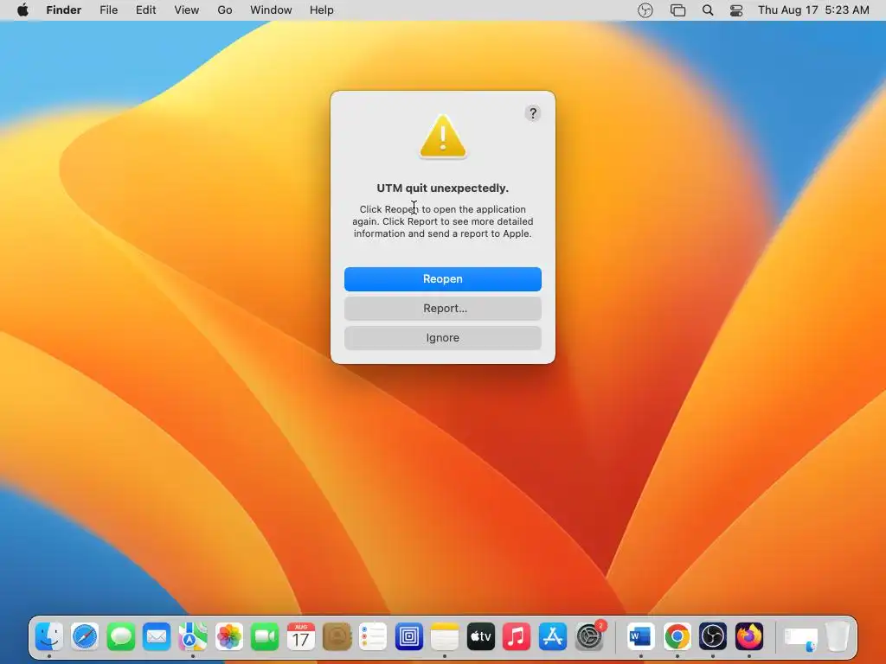Open the Apple menu
The height and width of the screenshot is (664, 886).
point(22,10)
